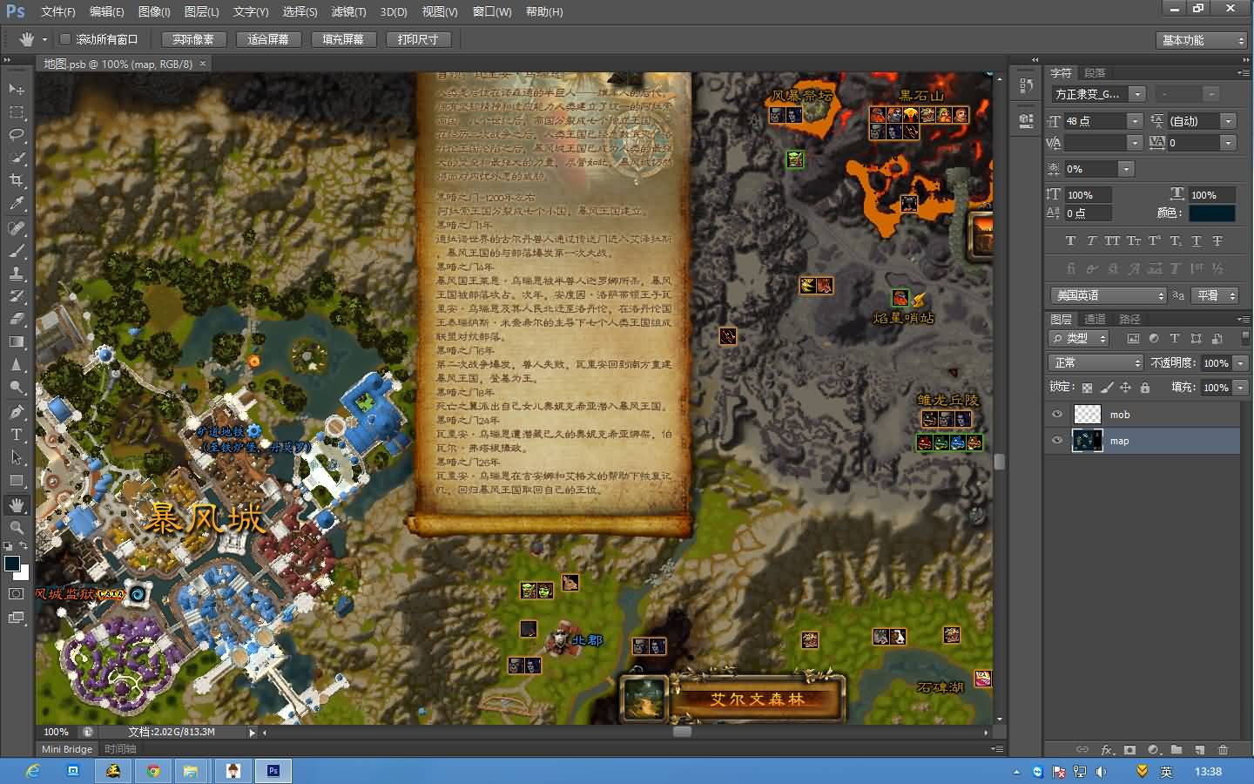Viewport: 1254px width, 784px height.
Task: Select the Path Selection tool
Action: tap(17, 457)
